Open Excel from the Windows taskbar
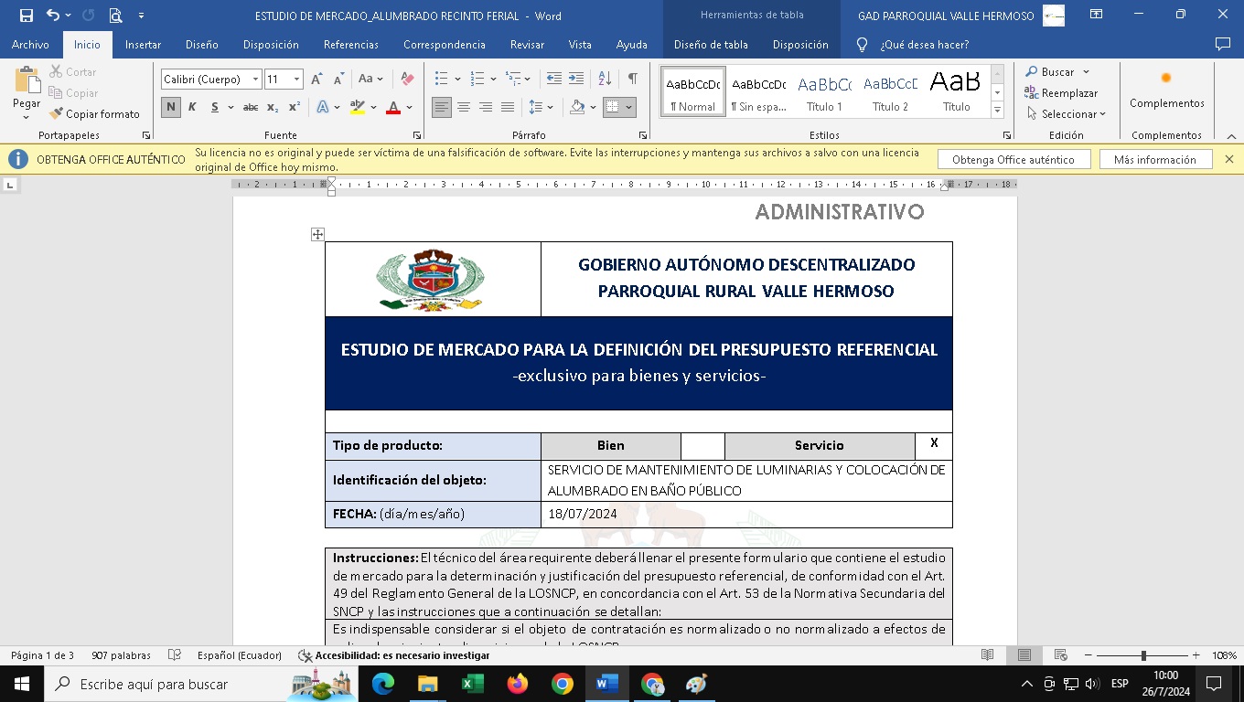1244x702 pixels. tap(473, 684)
